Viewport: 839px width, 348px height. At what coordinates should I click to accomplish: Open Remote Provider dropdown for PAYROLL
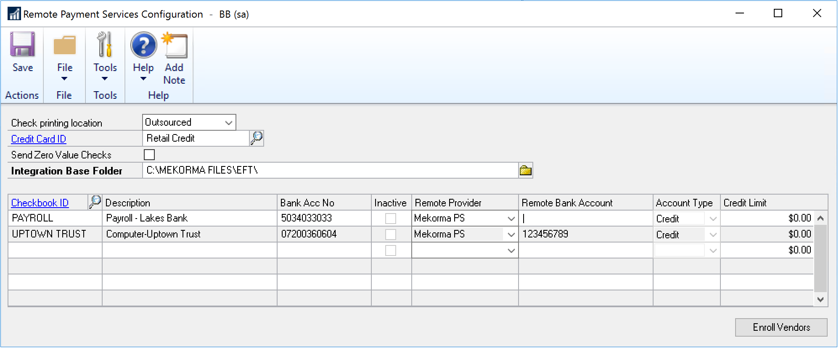pos(511,219)
